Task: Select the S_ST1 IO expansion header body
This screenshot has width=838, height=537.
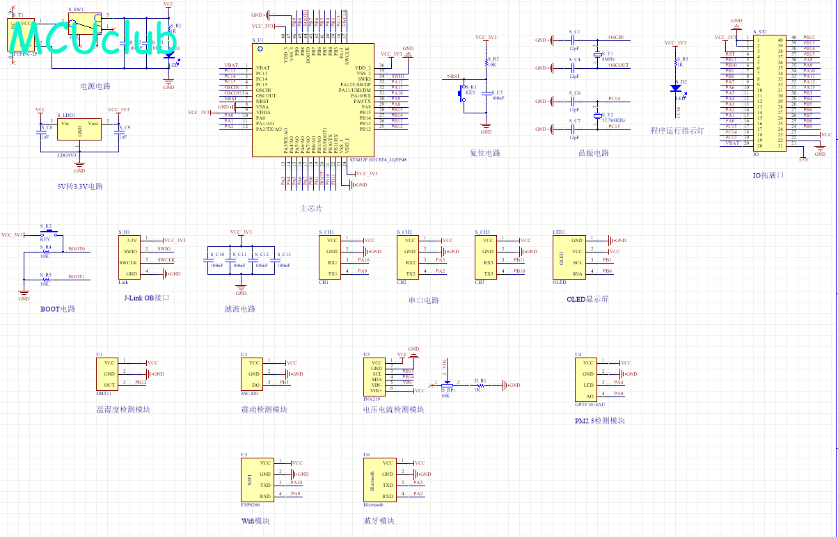Action: click(x=770, y=92)
